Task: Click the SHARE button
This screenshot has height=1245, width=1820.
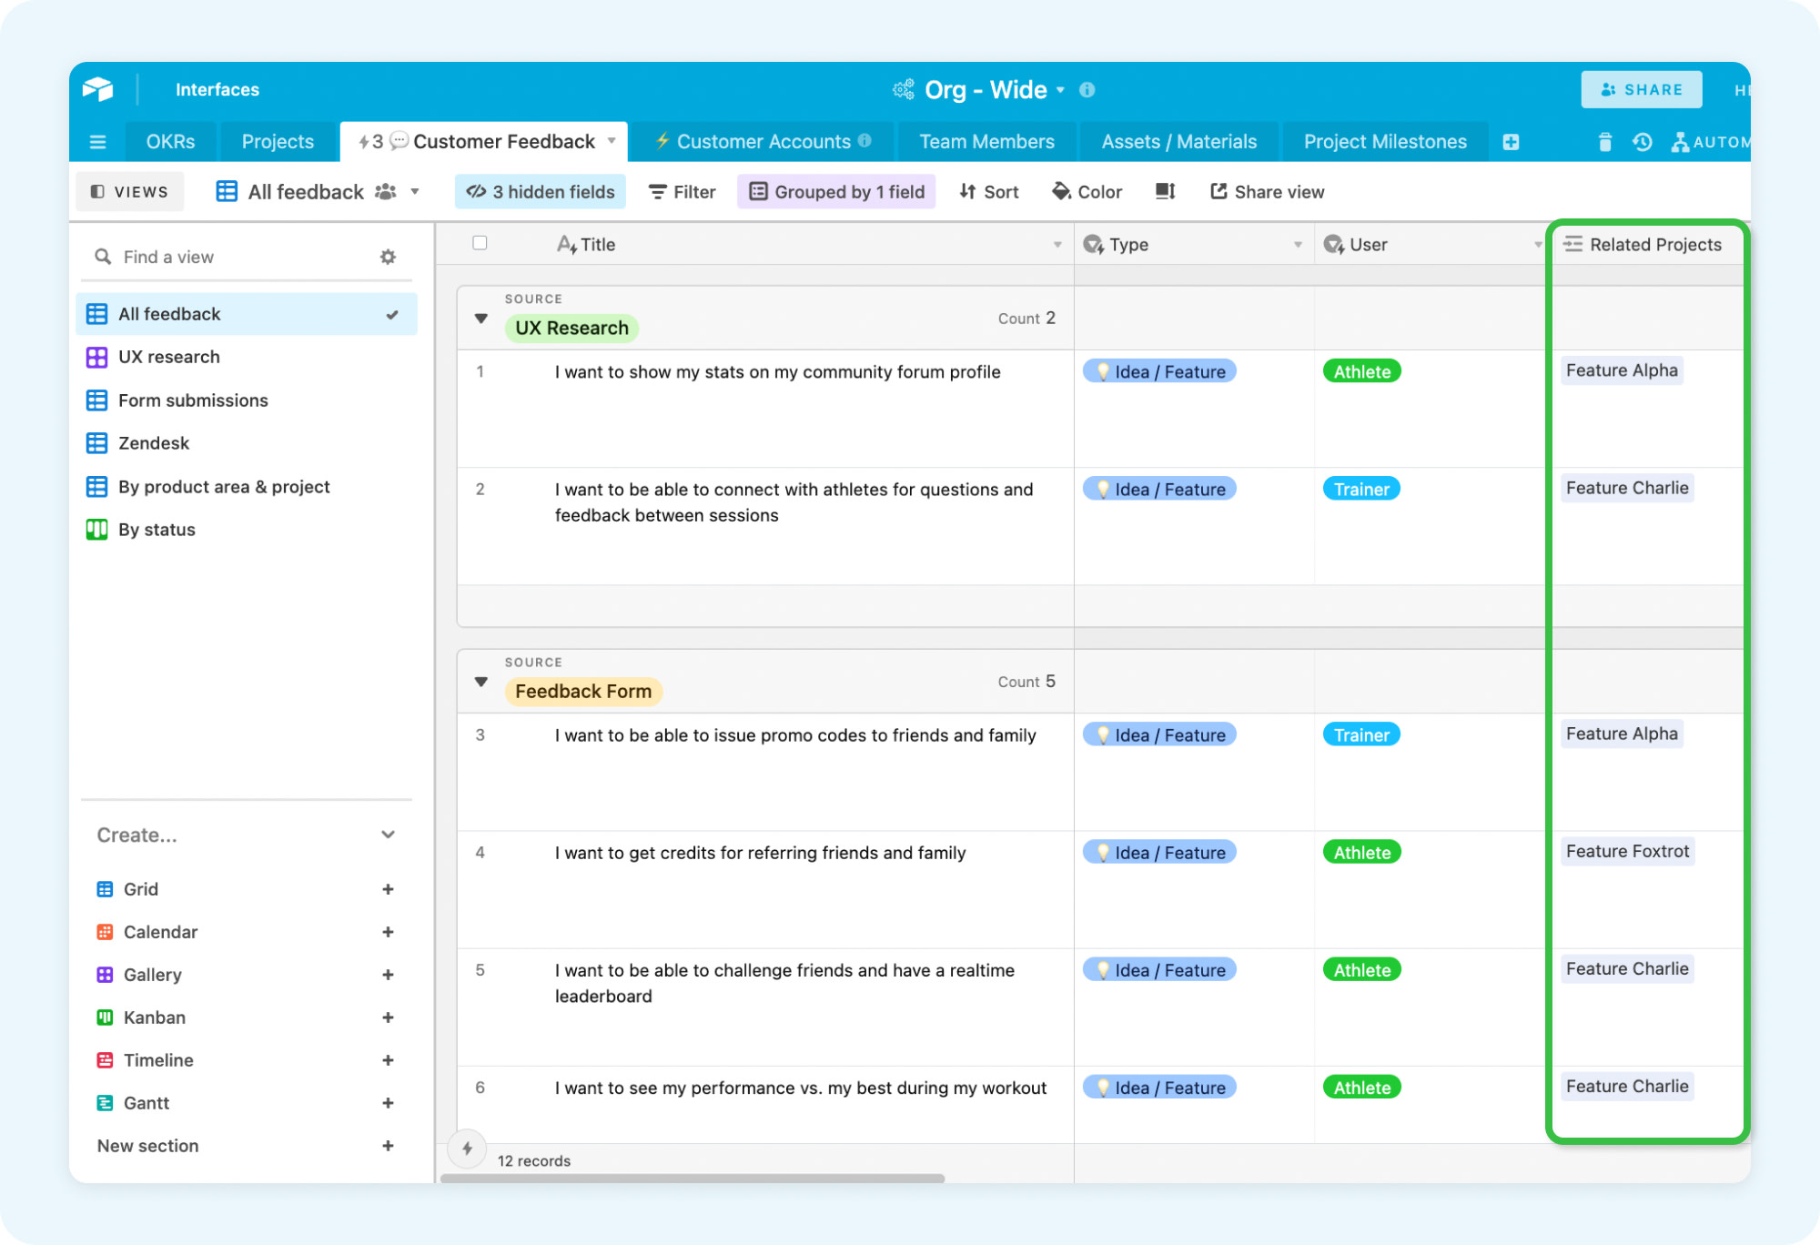Action: point(1641,89)
